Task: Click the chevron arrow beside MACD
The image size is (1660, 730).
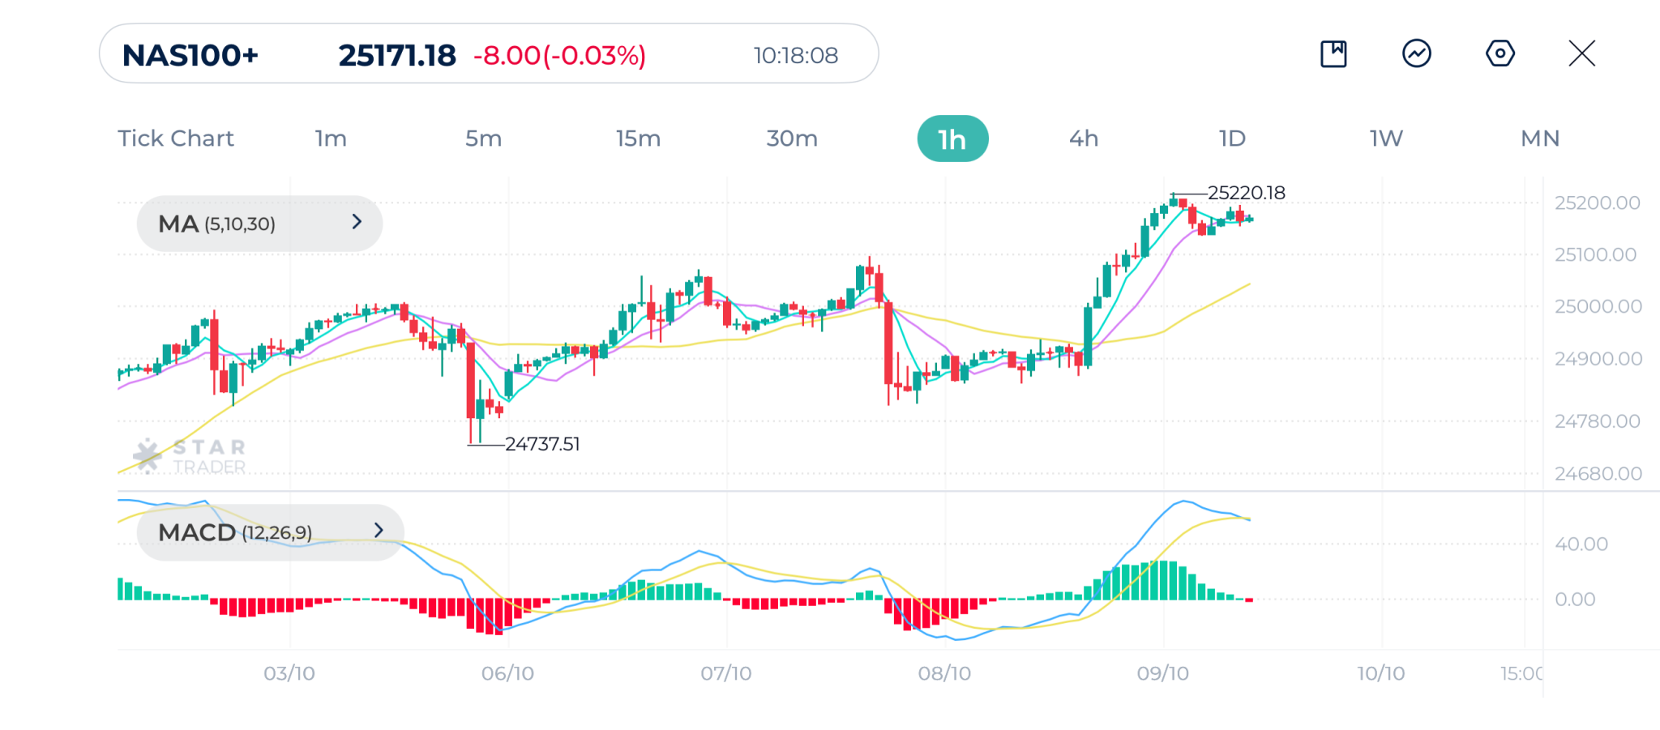Action: [378, 531]
